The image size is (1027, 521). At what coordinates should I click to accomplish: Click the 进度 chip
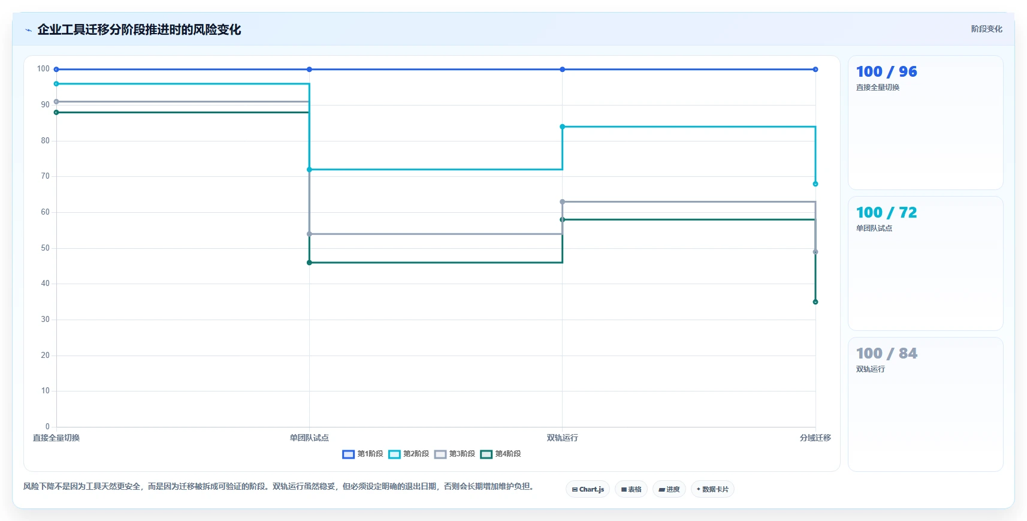669,489
